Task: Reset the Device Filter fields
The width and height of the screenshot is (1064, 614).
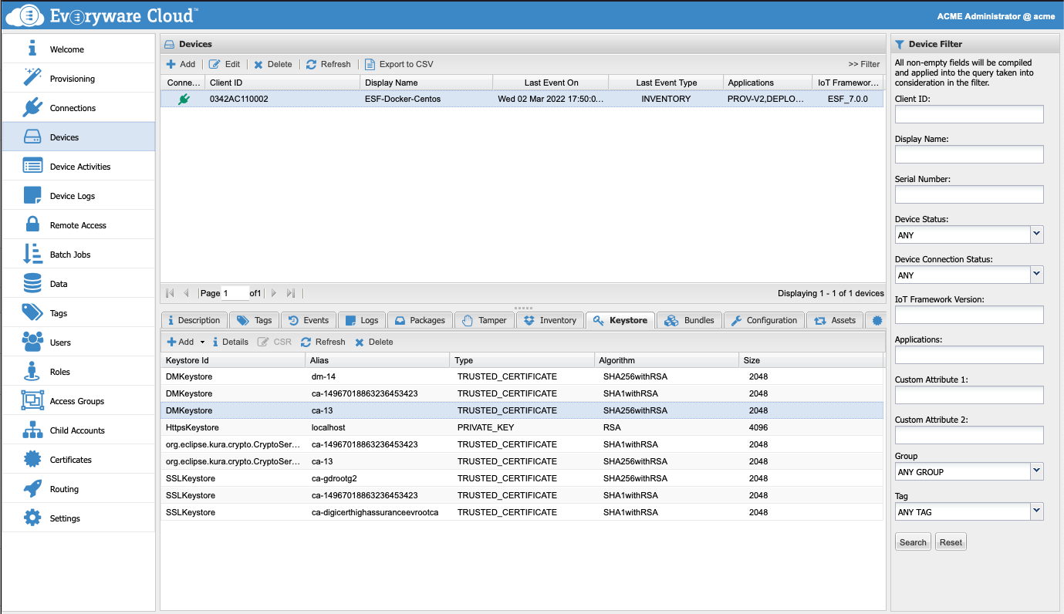Action: (951, 542)
